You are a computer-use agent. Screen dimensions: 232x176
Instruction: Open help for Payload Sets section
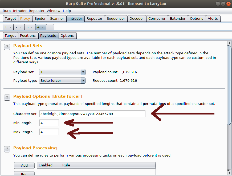tap(7, 47)
